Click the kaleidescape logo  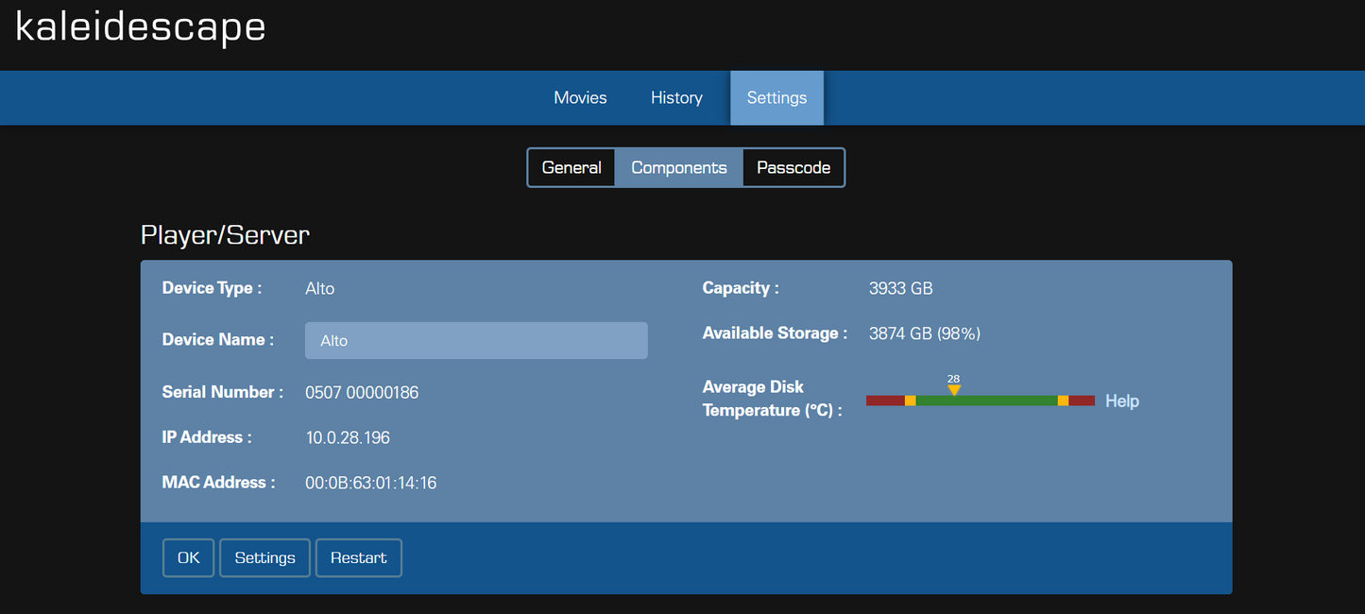pos(141,27)
